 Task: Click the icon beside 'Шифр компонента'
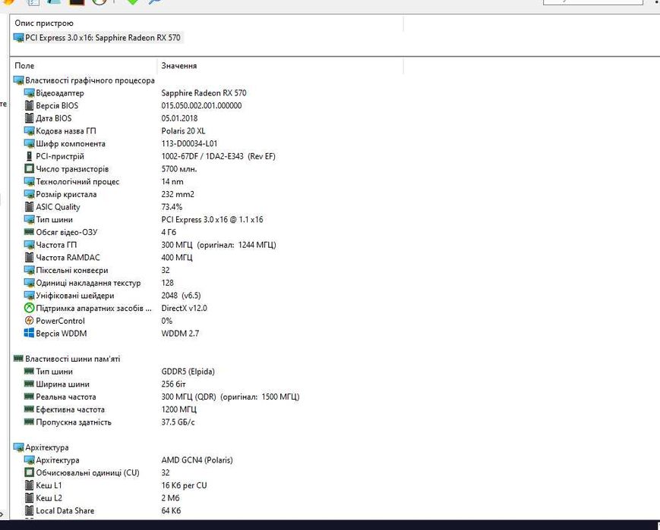(x=29, y=143)
